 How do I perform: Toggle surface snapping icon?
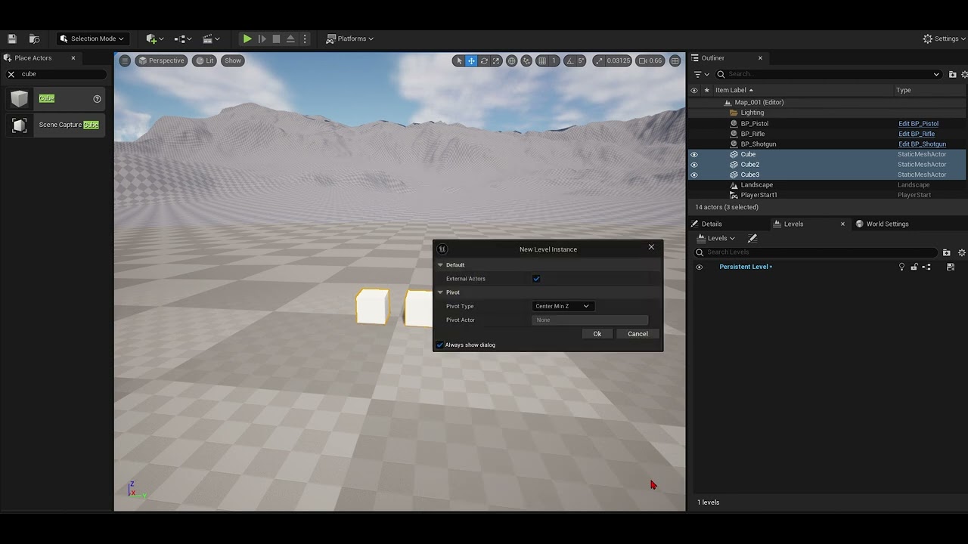pyautogui.click(x=526, y=60)
